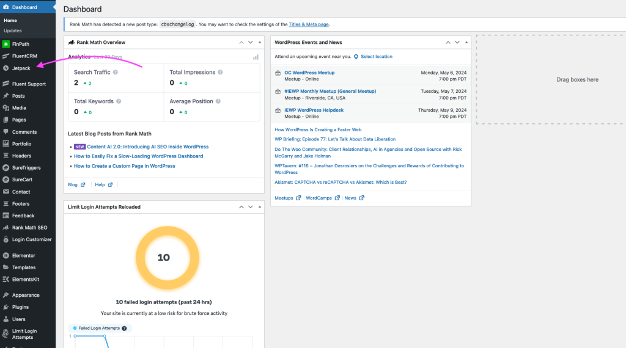
Task: Click the Jetpack icon in sidebar
Action: [x=6, y=68]
